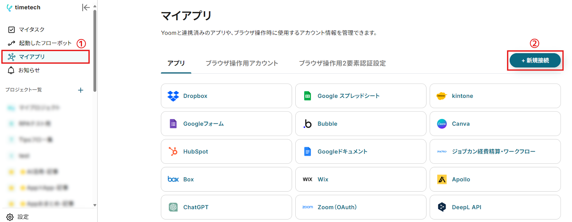Click the HubSpot logo icon

173,152
